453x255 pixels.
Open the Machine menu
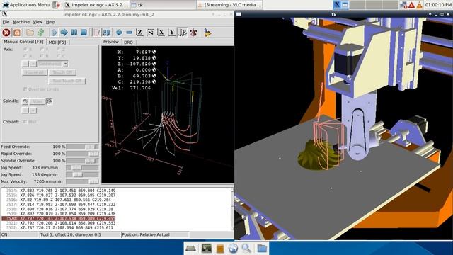point(21,22)
